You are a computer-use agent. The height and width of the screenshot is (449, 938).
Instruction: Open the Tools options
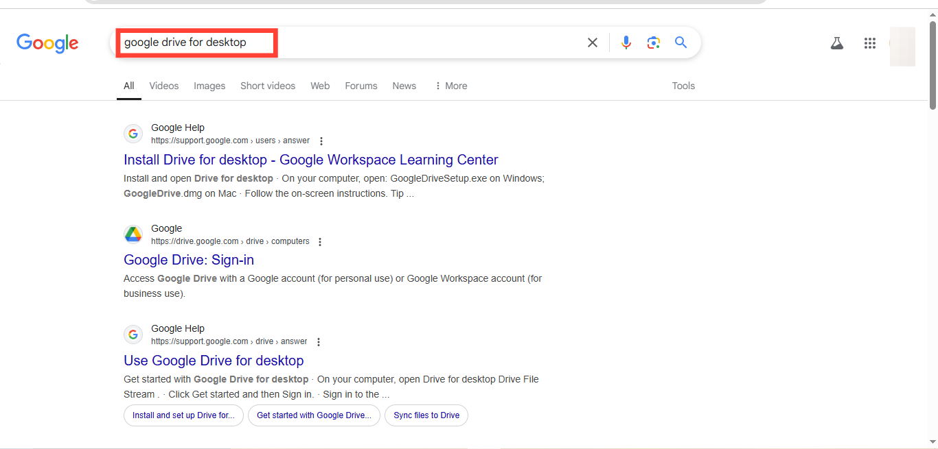click(683, 86)
